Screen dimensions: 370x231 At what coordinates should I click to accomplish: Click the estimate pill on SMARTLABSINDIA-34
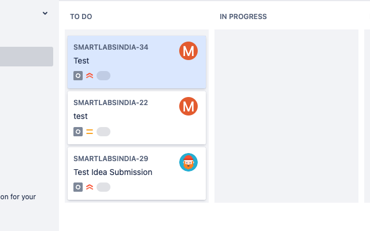click(x=103, y=76)
